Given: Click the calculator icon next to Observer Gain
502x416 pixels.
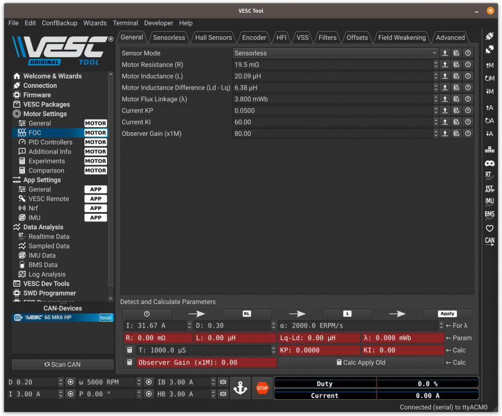Looking at the screenshot, I should coord(129,363).
